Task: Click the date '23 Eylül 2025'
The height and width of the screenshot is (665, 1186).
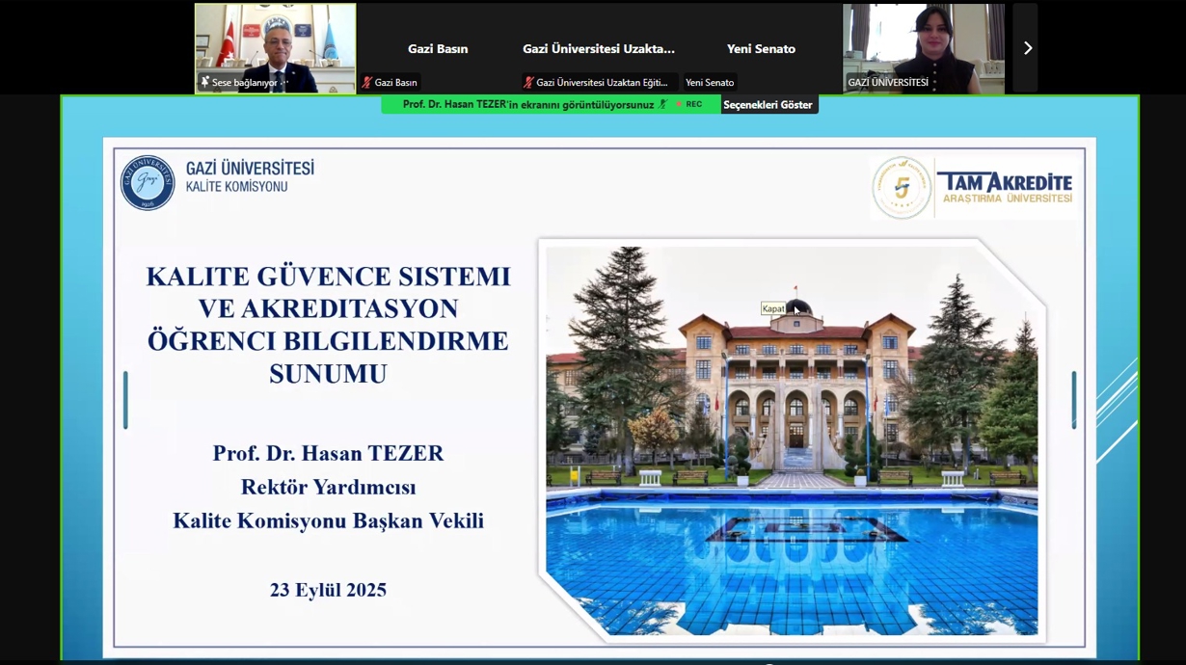Action: 329,590
